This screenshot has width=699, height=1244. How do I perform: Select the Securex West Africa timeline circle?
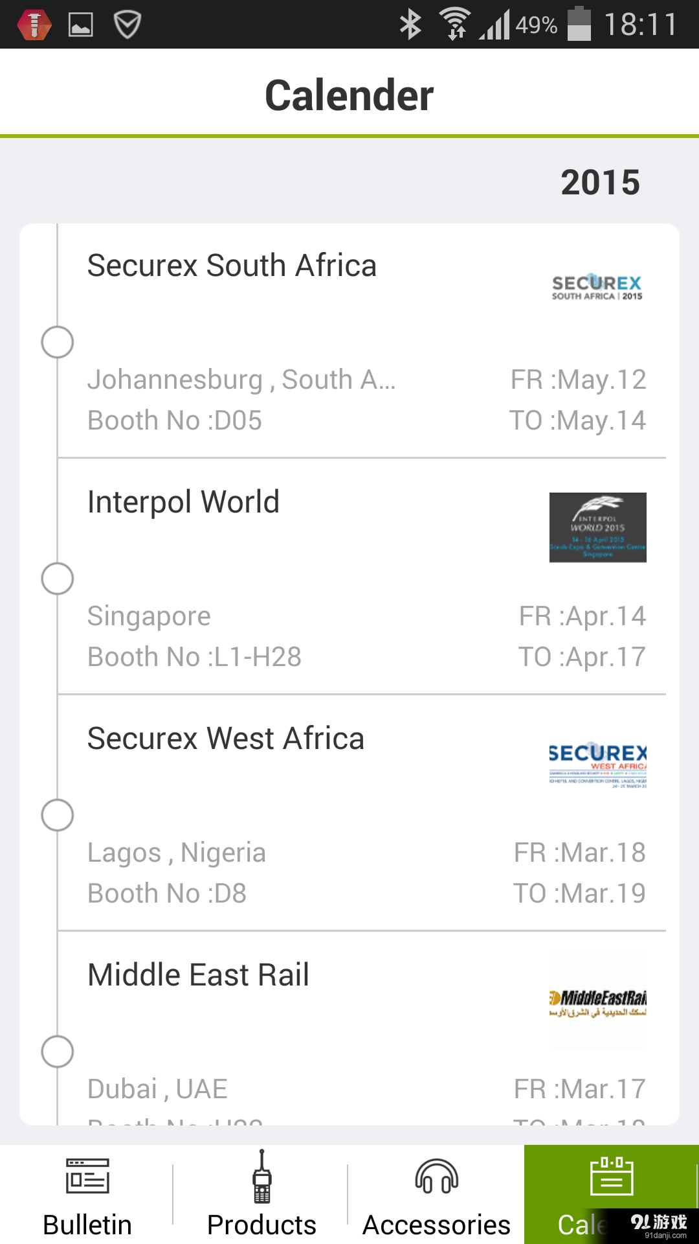click(x=58, y=815)
